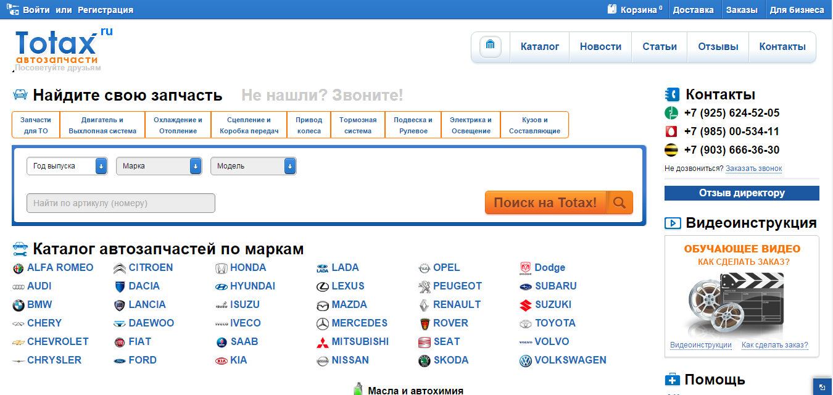
Task: Open the Каталог menu item
Action: [x=540, y=47]
